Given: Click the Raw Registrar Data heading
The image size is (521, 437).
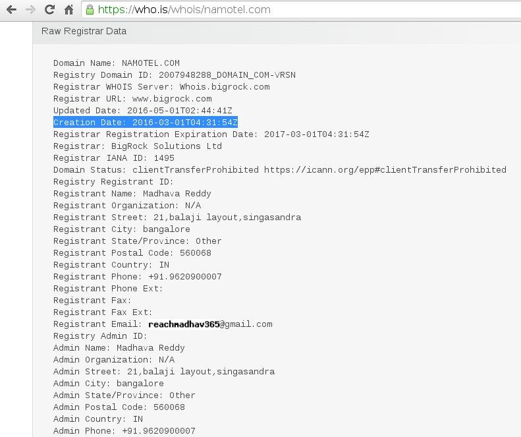Looking at the screenshot, I should point(84,31).
